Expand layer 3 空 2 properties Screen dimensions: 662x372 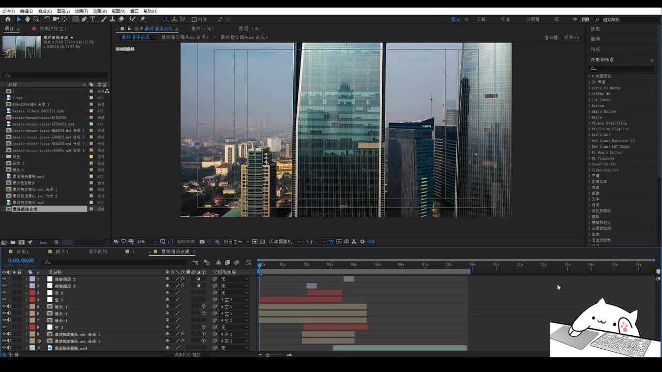(26, 293)
